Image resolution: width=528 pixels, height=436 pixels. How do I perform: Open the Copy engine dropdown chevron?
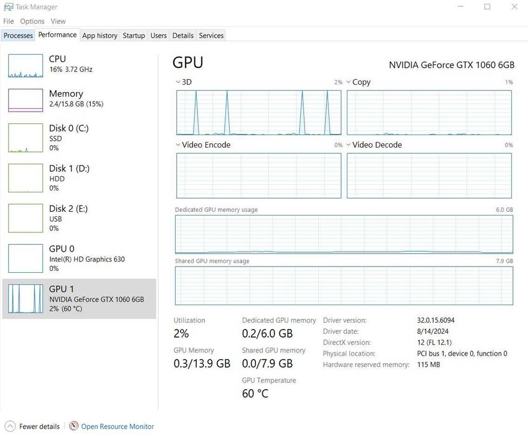[x=349, y=82]
